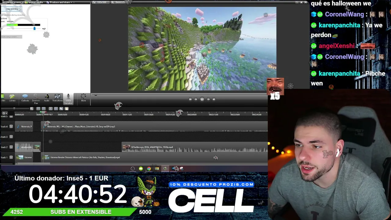This screenshot has height=220, width=391.
Task: Open Produce and share menu
Action: (x=59, y=2)
